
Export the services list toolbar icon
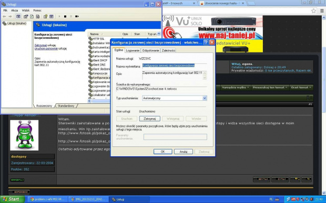(x=38, y=16)
